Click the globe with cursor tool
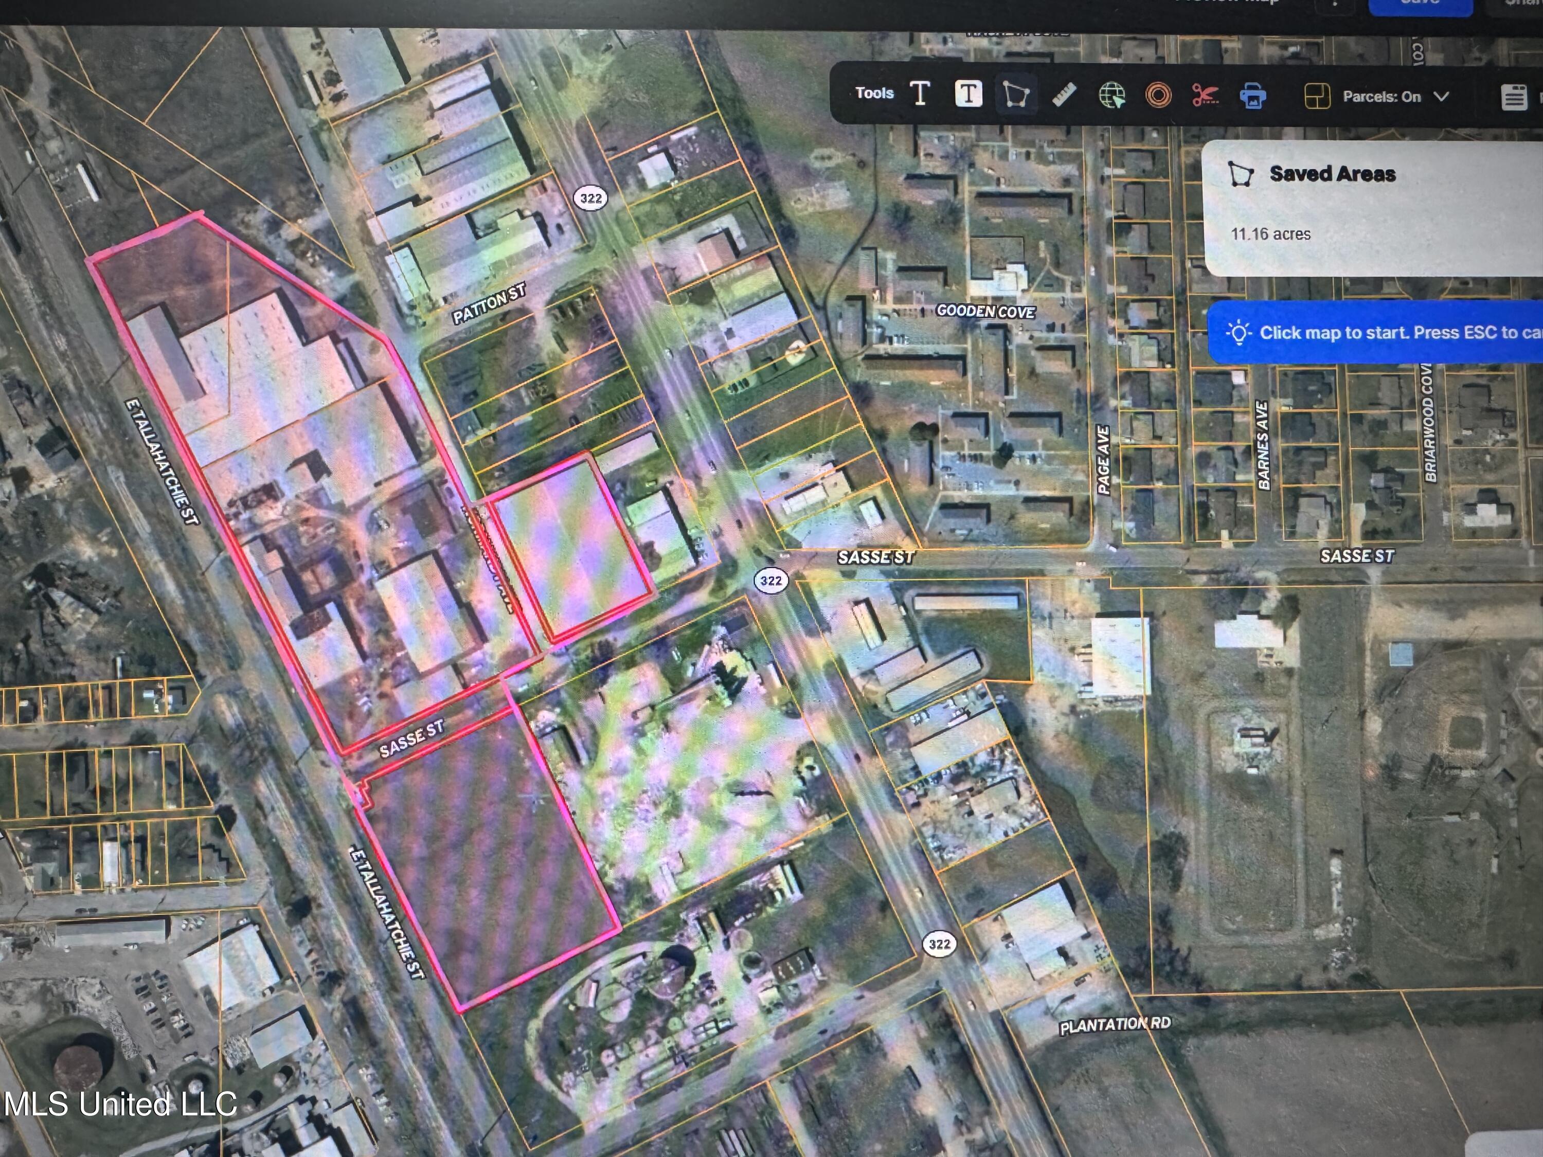The height and width of the screenshot is (1157, 1543). (1112, 96)
